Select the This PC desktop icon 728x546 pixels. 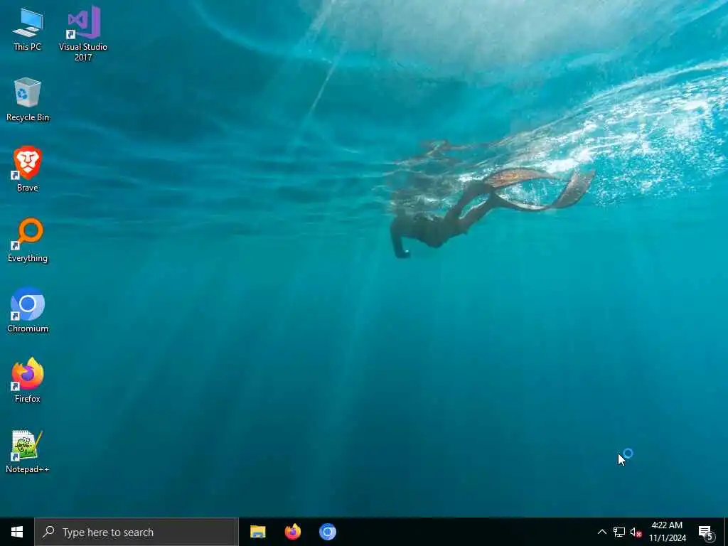tap(28, 30)
